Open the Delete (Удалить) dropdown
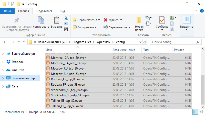Screen dimensions: 205x115 coord(113,20)
